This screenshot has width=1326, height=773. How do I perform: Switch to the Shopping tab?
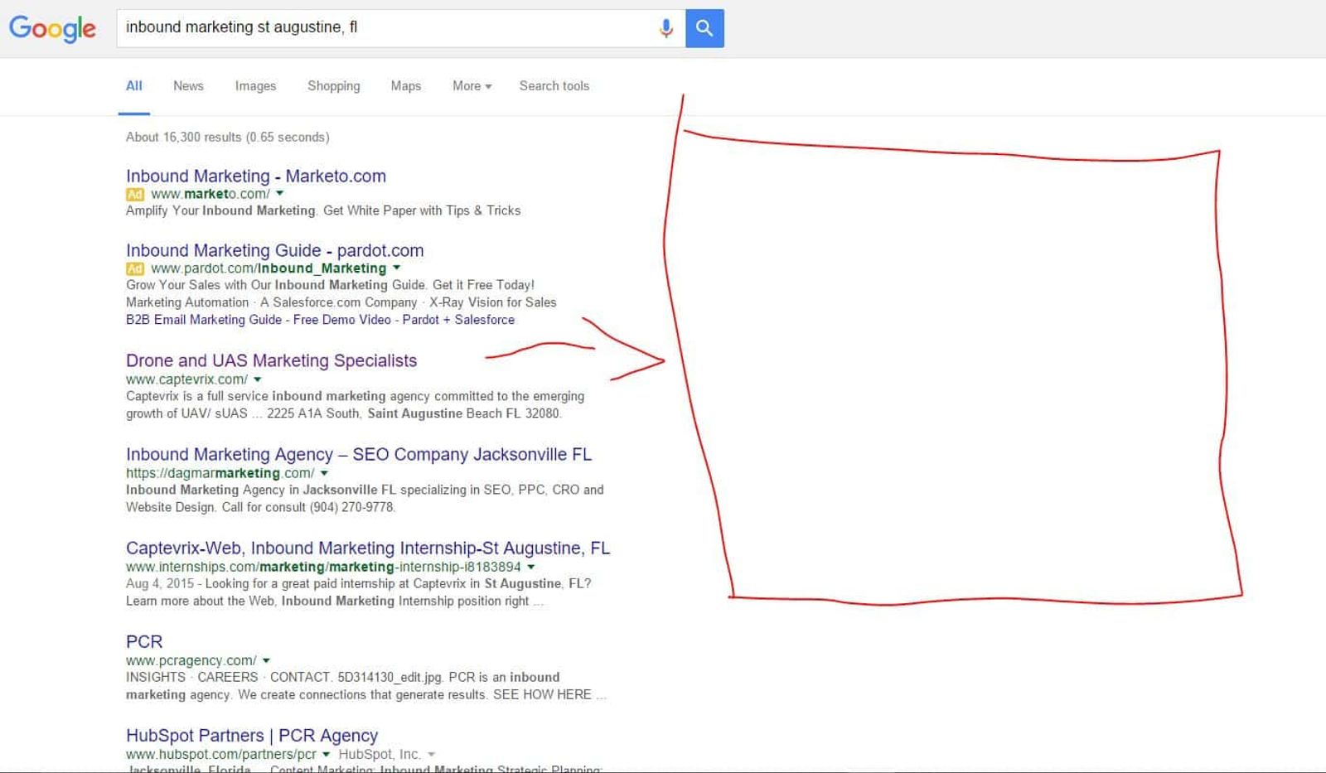pos(334,86)
